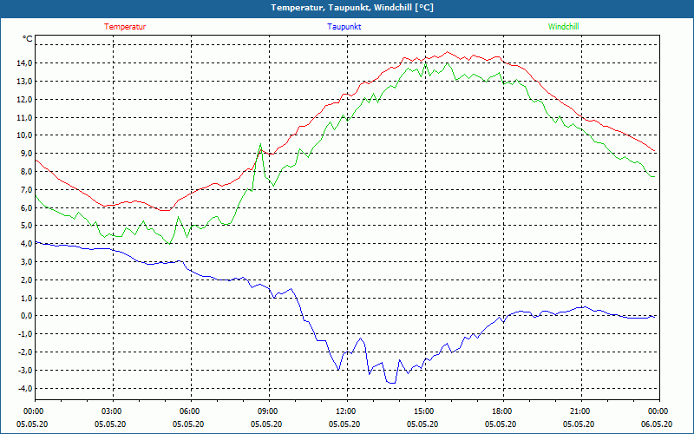694x434 pixels.
Task: Click the 14,0 y-axis value
Action: click(x=25, y=62)
